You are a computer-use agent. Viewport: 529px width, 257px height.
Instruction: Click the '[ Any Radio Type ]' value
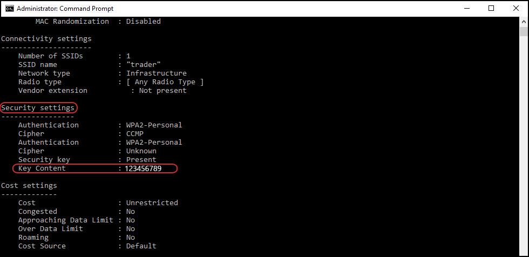[x=165, y=82]
